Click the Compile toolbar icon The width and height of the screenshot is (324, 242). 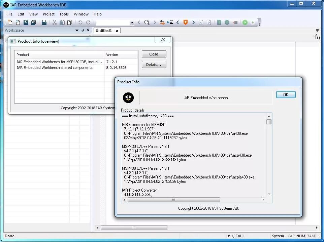(219, 22)
